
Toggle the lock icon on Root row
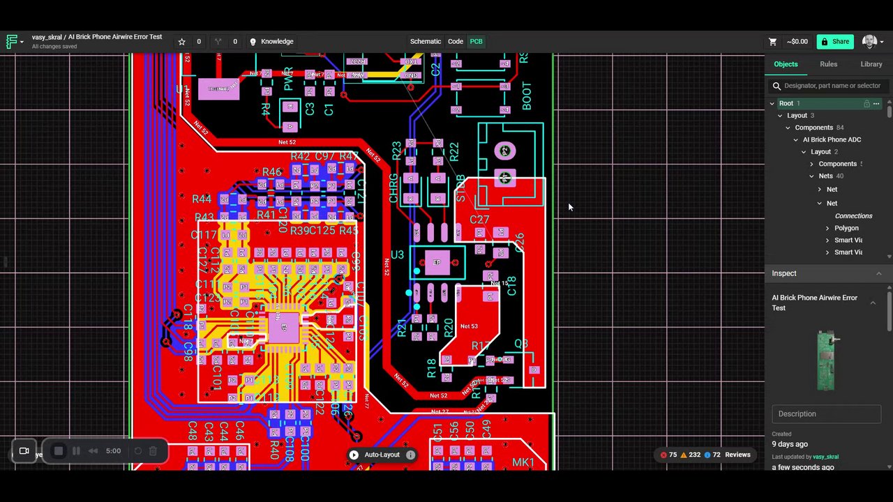[866, 103]
